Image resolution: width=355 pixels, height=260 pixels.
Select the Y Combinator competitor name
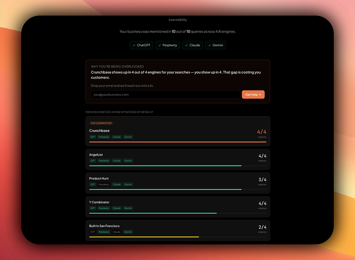[99, 202]
